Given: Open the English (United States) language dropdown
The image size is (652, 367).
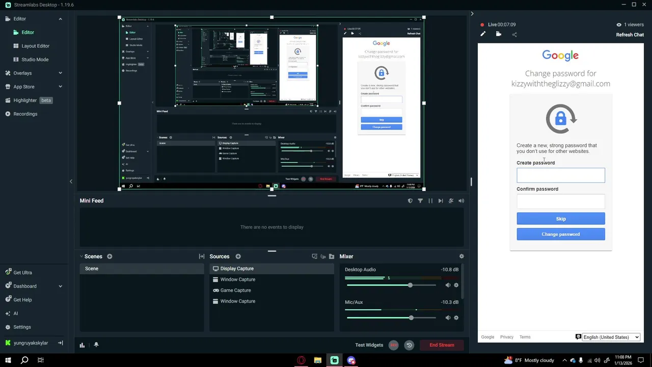Looking at the screenshot, I should (x=611, y=337).
